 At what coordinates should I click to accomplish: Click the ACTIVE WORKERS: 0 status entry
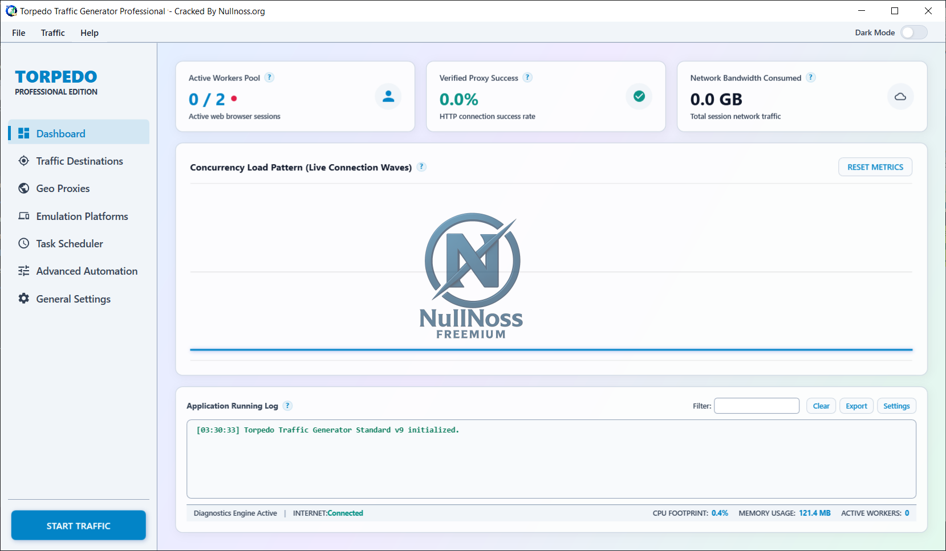pos(875,513)
